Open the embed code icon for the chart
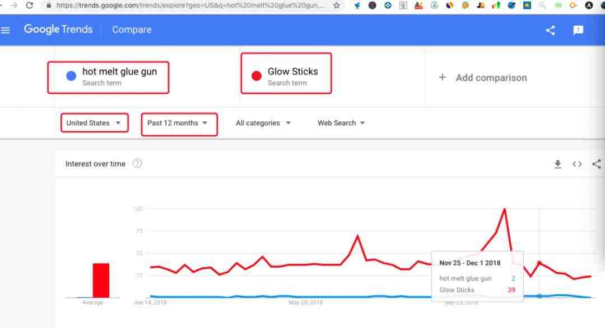Screen dimensions: 605x328 [x=577, y=164]
